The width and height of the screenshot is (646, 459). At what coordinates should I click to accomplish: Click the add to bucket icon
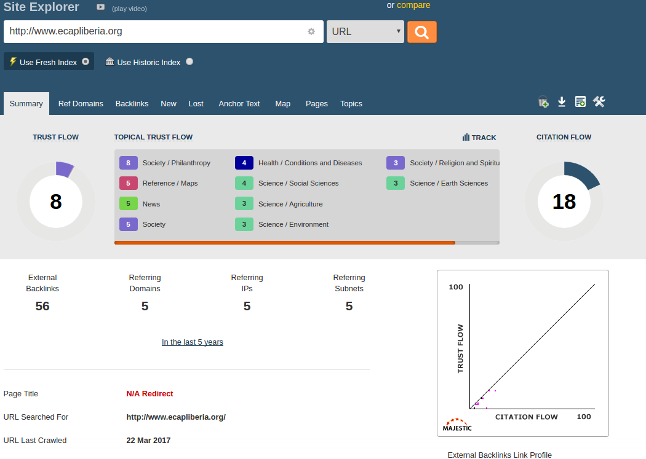tap(543, 102)
